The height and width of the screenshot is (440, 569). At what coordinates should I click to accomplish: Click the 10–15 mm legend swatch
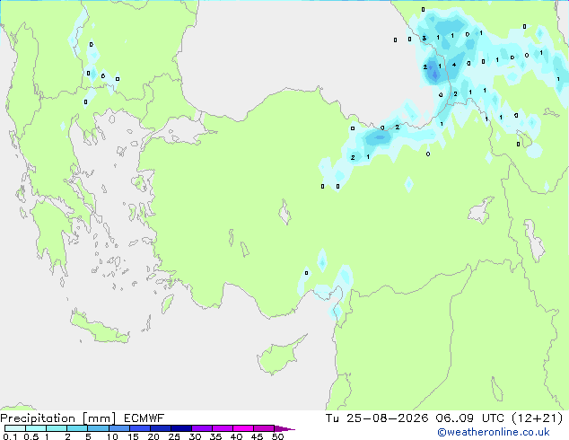118,428
